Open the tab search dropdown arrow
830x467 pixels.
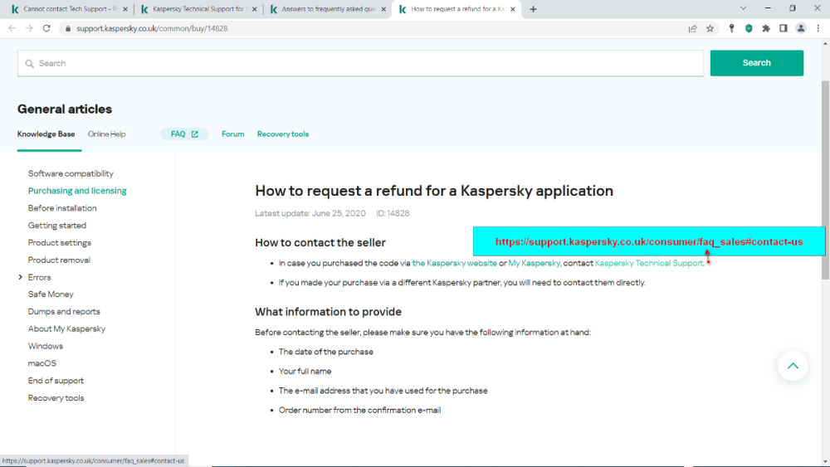pyautogui.click(x=743, y=8)
